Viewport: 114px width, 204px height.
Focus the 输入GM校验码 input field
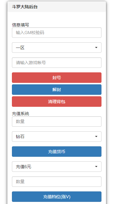[x=57, y=33]
